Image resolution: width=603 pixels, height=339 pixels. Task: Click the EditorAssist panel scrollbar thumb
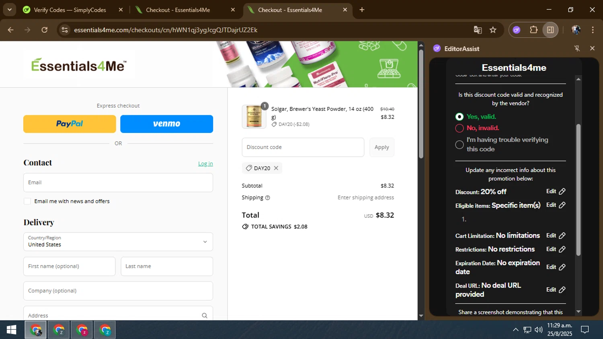coord(578,190)
